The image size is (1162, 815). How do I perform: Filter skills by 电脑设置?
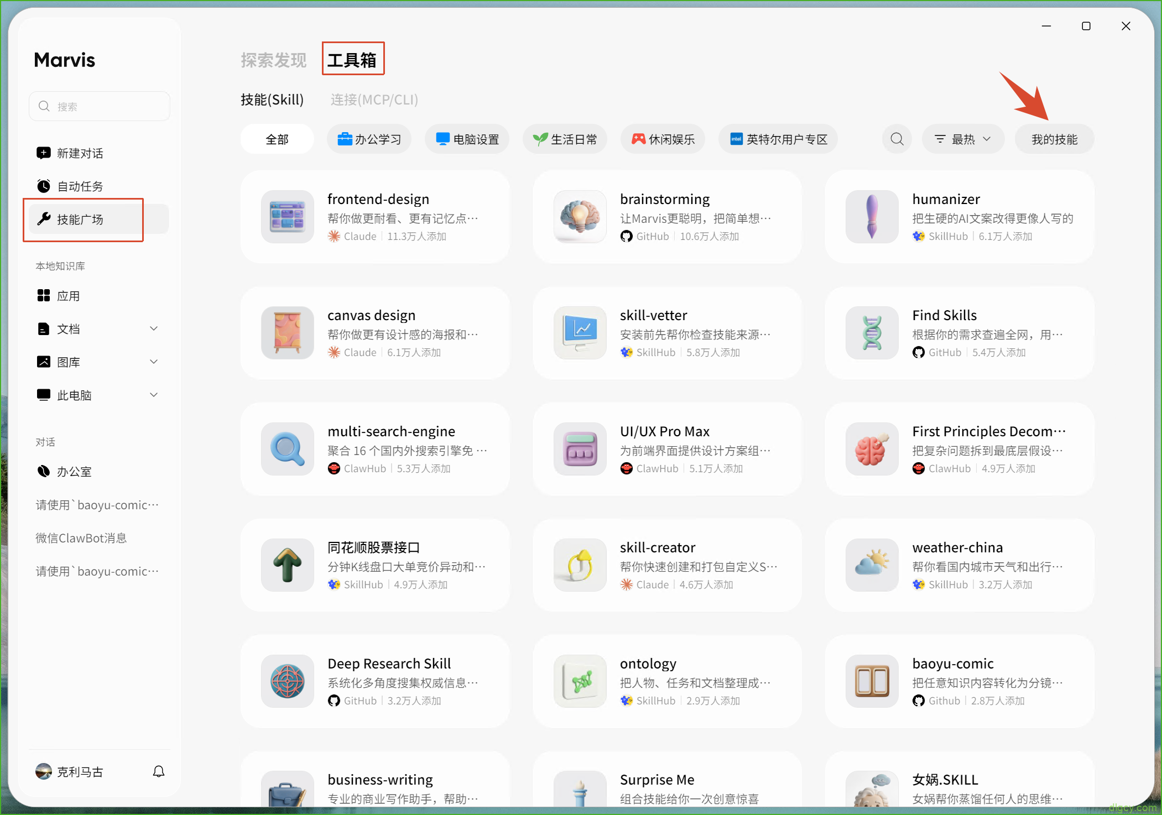(467, 139)
